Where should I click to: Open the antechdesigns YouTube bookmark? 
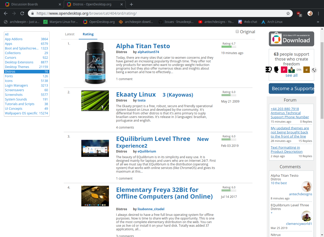[x=216, y=22]
